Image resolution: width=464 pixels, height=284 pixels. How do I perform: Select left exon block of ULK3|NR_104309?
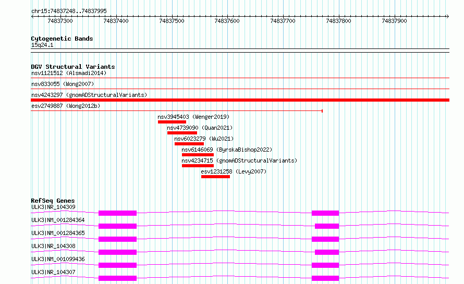117,213
